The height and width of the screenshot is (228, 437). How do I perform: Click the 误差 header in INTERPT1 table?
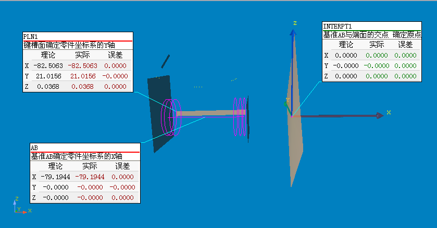tap(405, 45)
